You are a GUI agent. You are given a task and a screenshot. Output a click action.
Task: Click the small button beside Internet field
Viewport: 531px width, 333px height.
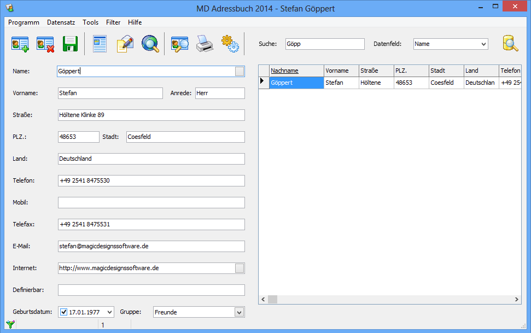tap(240, 268)
